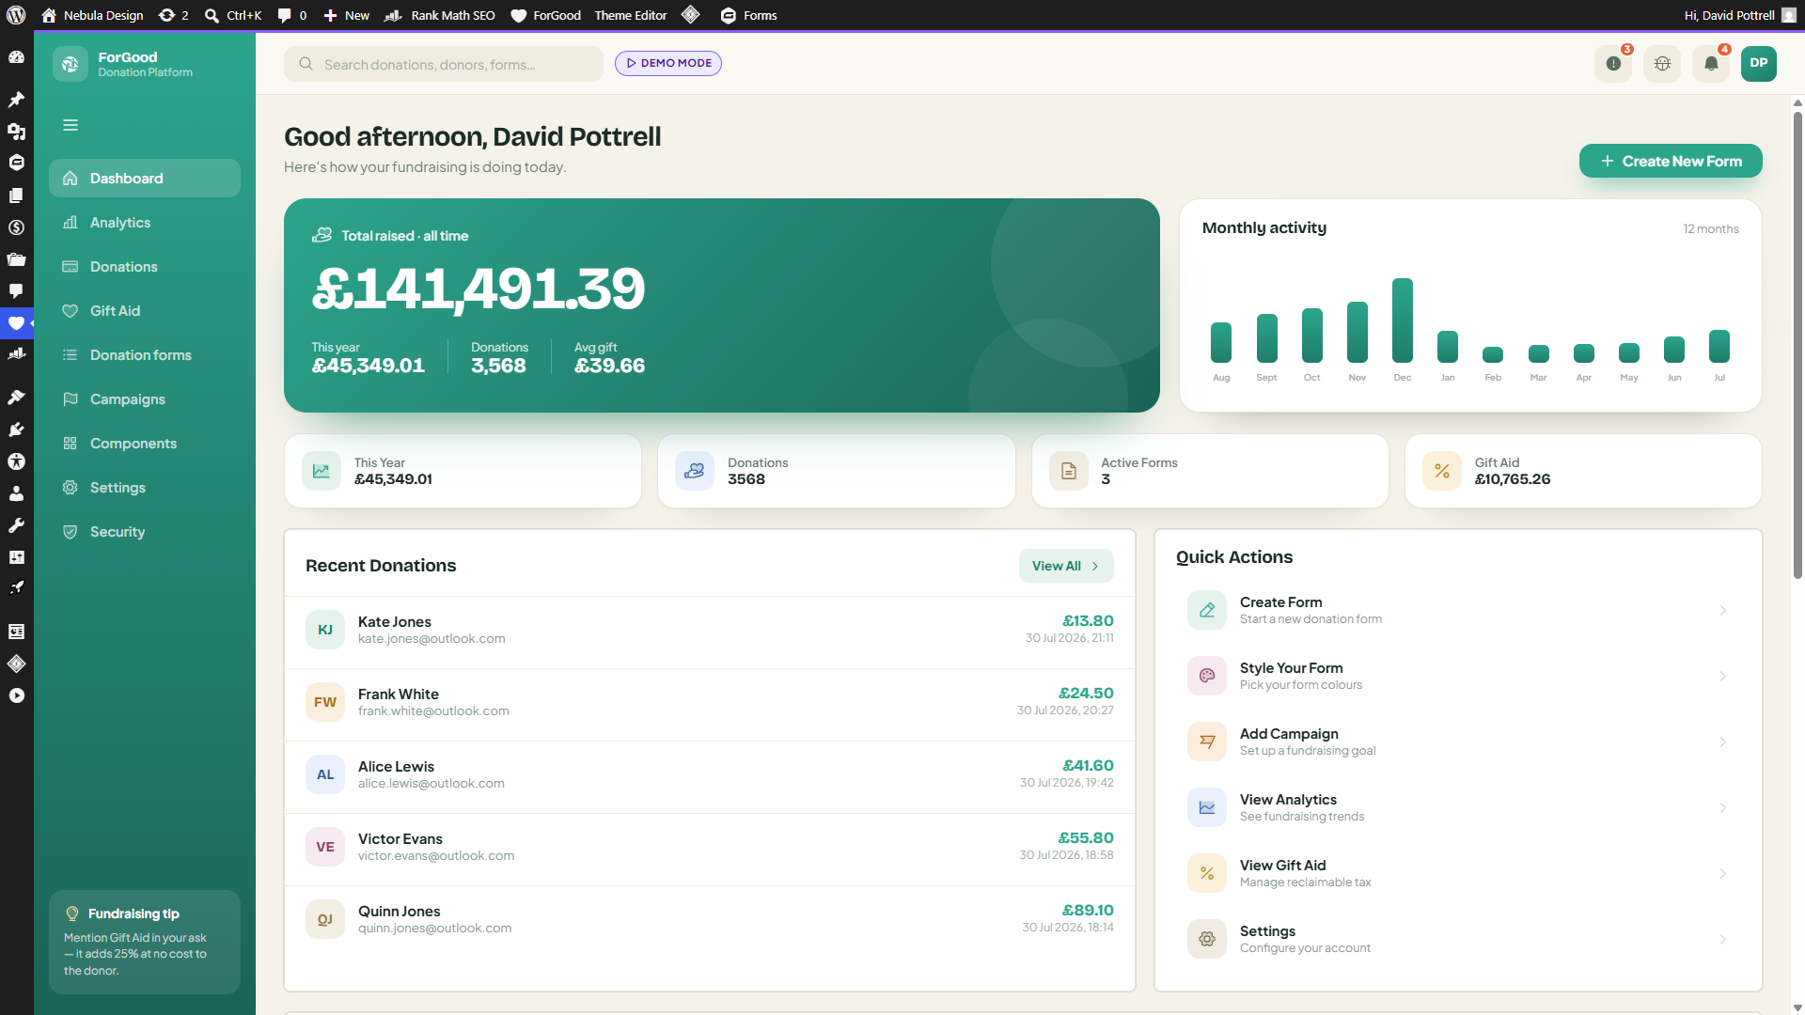Click the Style Your Form palette icon
Viewport: 1805px width, 1015px height.
click(1207, 676)
